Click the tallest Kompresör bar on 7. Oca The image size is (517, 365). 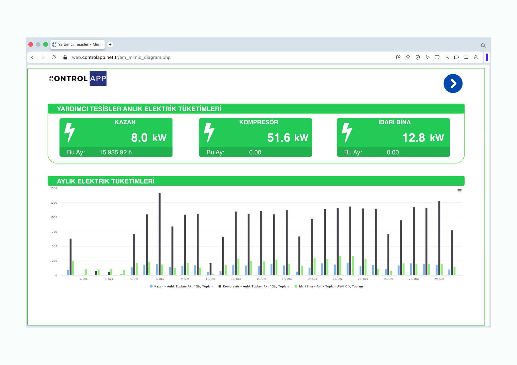click(x=159, y=234)
